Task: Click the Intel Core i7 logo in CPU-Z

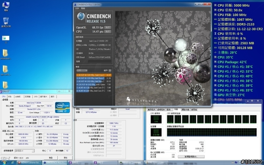Action: pos(62,107)
